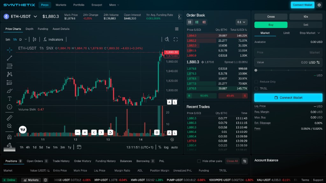Open the positions table filter settings icon

tap(245, 161)
